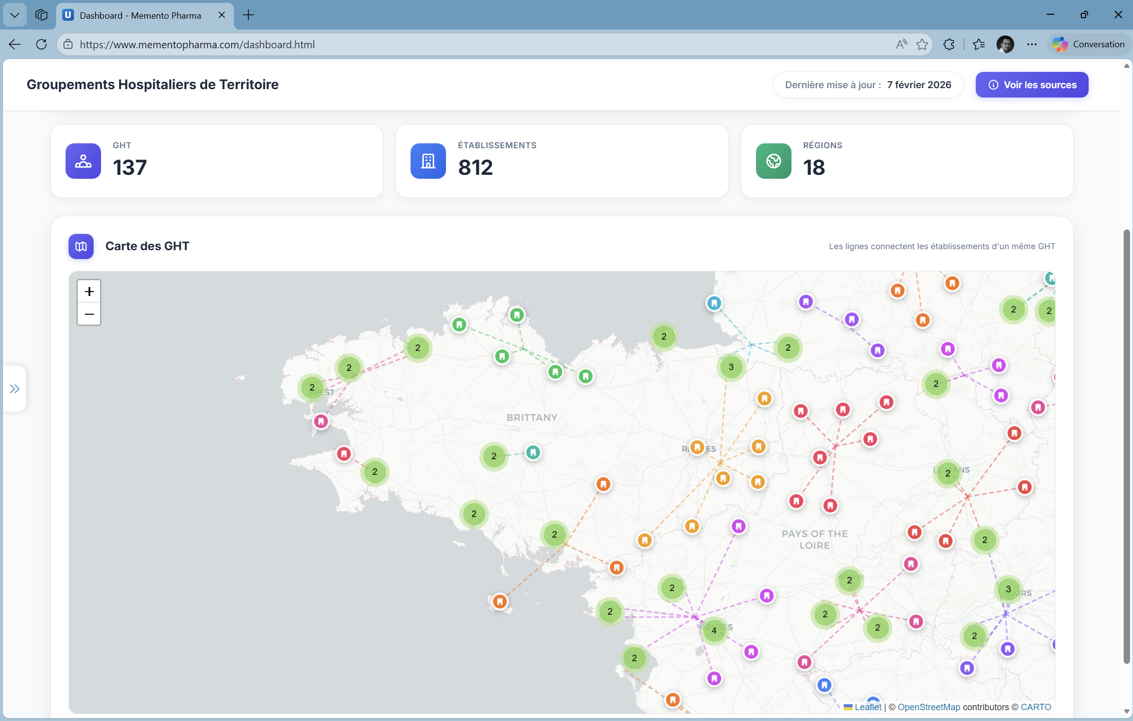Viewport: 1133px width, 721px height.
Task: Click the GHT people icon on the stats card
Action: [x=82, y=161]
